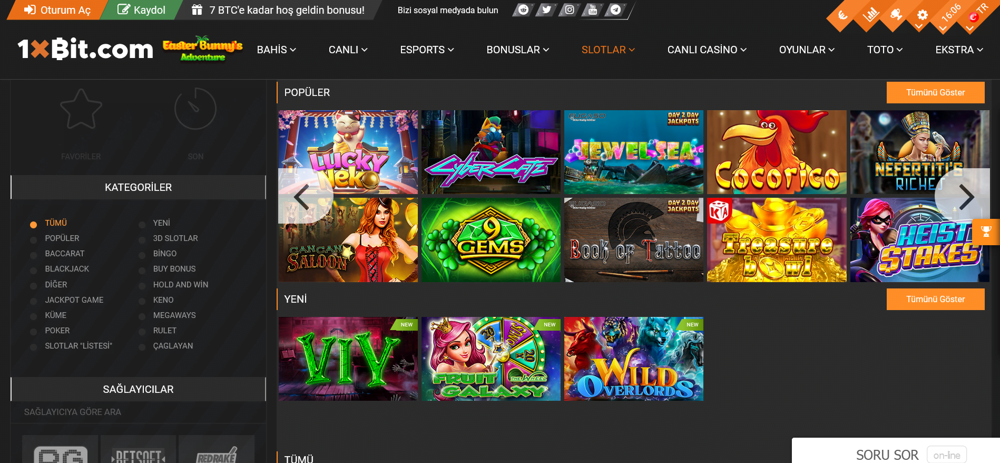Show all new games with Tümünü Göster
The image size is (1000, 463).
pyautogui.click(x=935, y=299)
